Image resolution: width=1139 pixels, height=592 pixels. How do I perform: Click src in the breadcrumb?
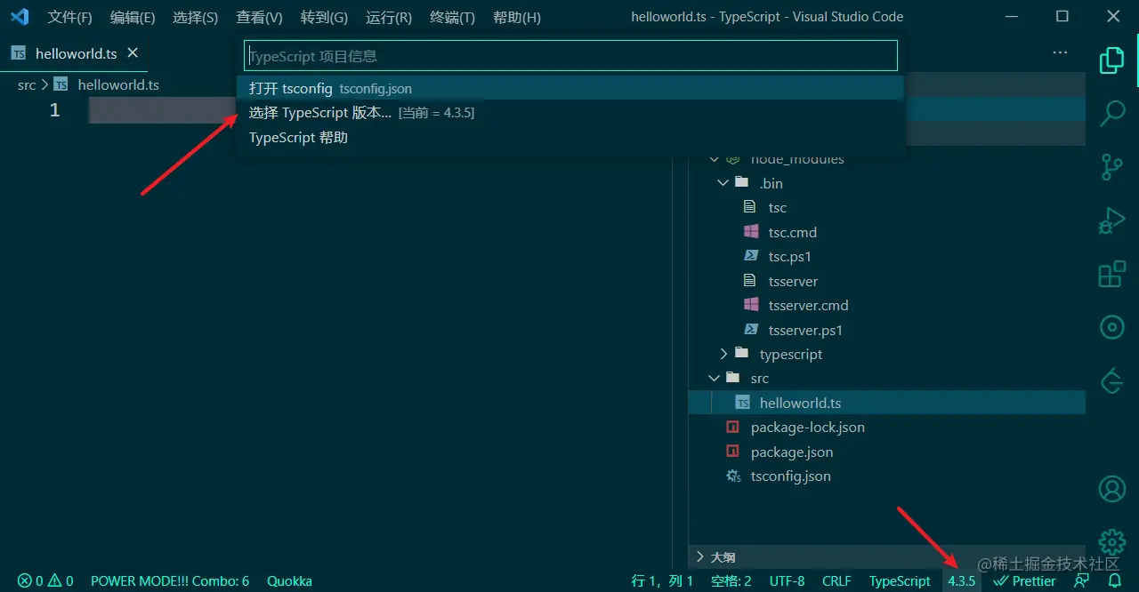tap(27, 84)
